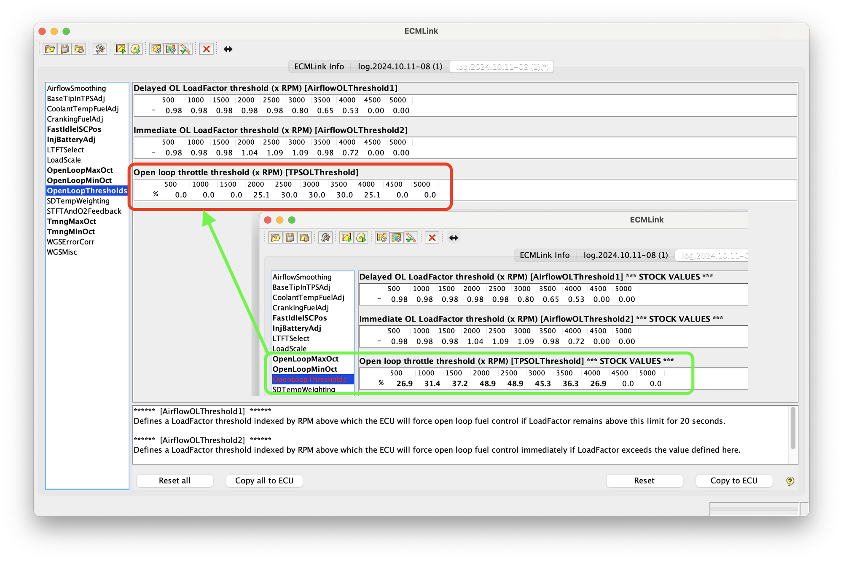Click the brush with green checkmark icon, main toolbar
The image size is (843, 561).
(185, 49)
